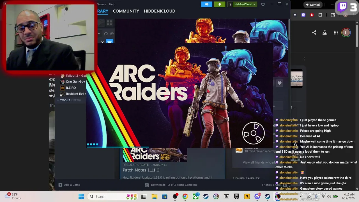Click the Google account avatar L

[x=346, y=33]
